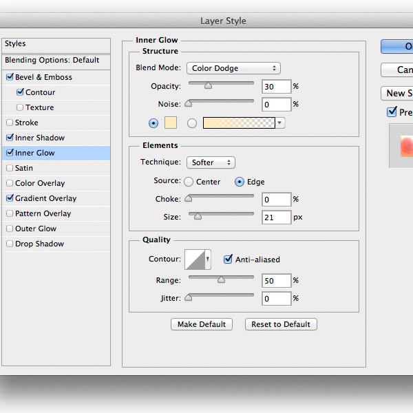This screenshot has width=413, height=413.
Task: Open the Gradient Overlay settings
Action: pos(45,198)
